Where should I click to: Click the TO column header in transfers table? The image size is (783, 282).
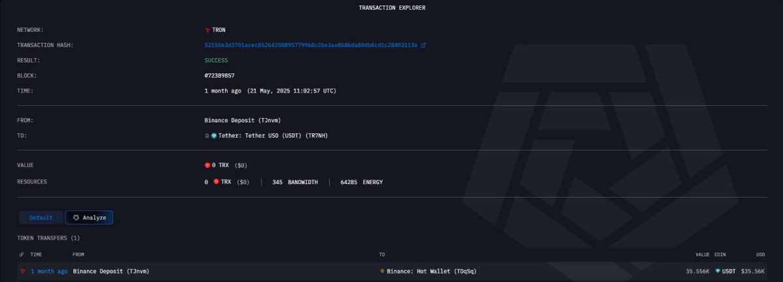tap(382, 255)
